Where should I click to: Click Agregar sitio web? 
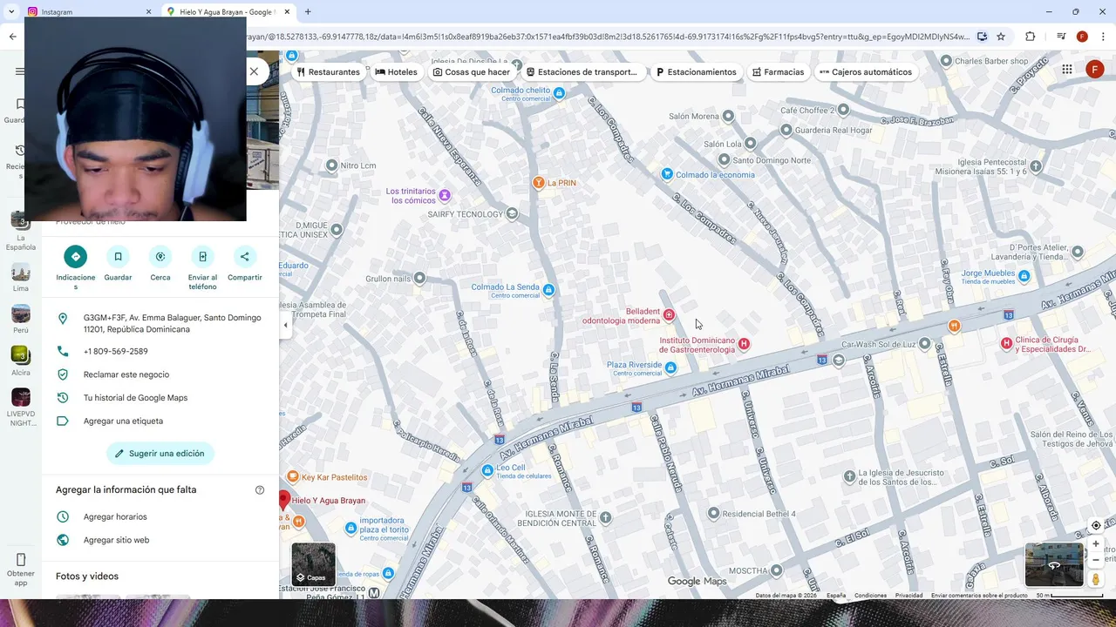(160, 540)
